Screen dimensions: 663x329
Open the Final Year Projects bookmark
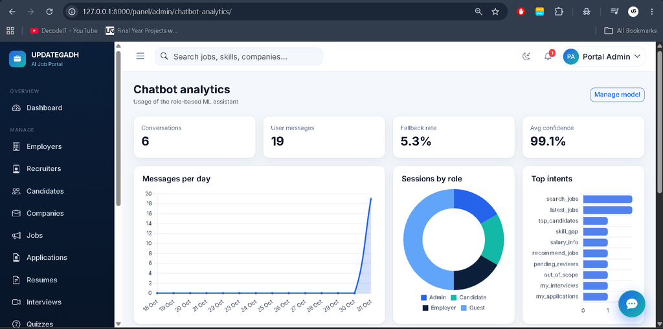pos(142,30)
